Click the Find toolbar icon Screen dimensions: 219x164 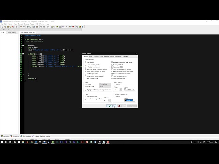point(28,27)
